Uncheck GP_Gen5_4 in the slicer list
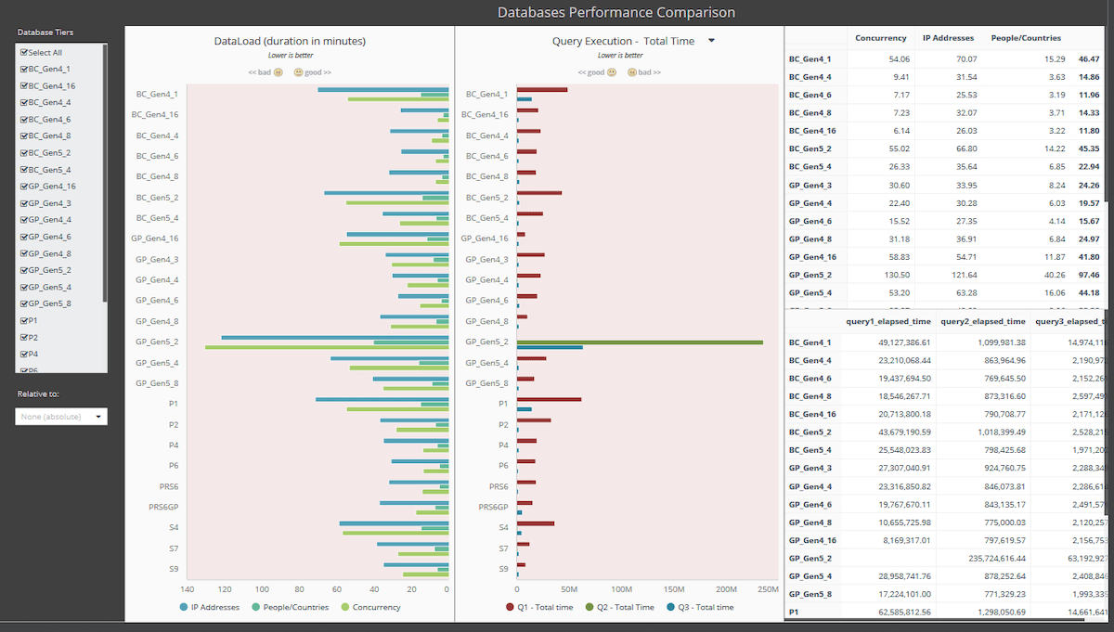Viewport: 1114px width, 632px height. [x=24, y=287]
